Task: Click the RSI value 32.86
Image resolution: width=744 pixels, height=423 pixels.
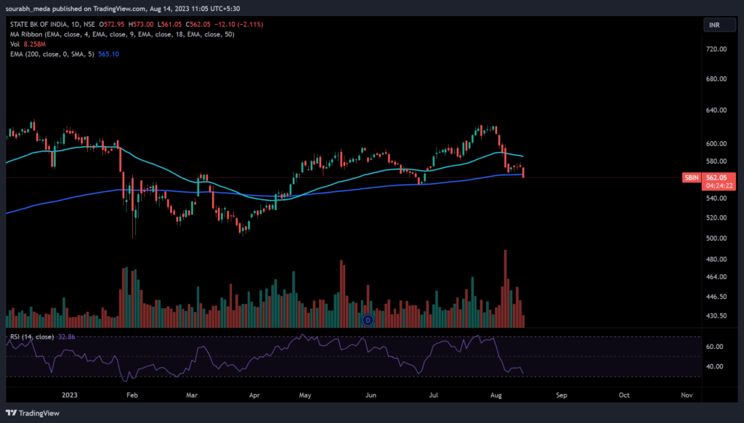Action: (x=66, y=337)
